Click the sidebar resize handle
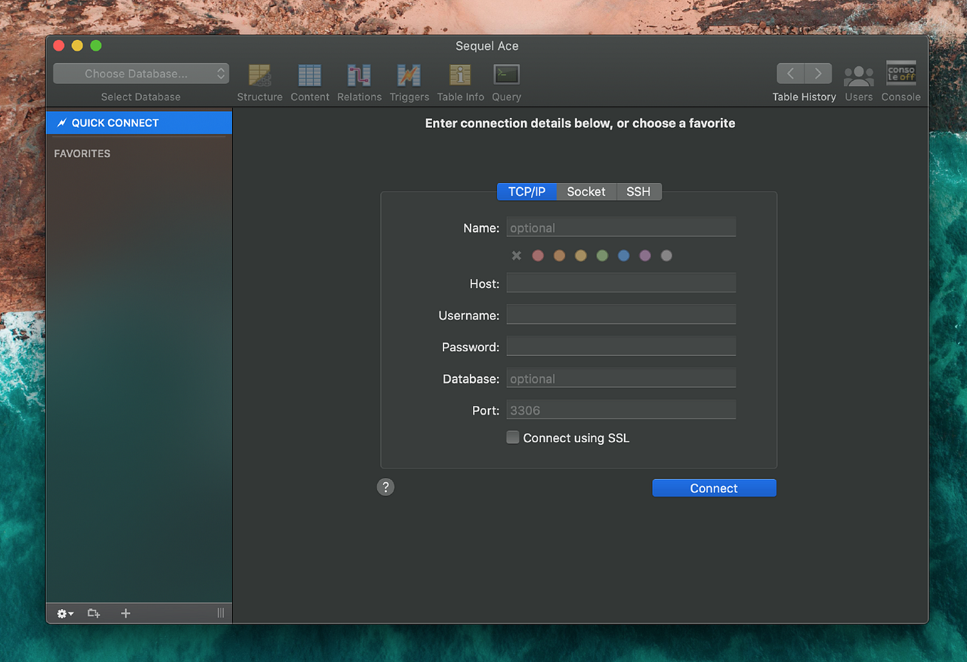The image size is (967, 662). (x=221, y=614)
